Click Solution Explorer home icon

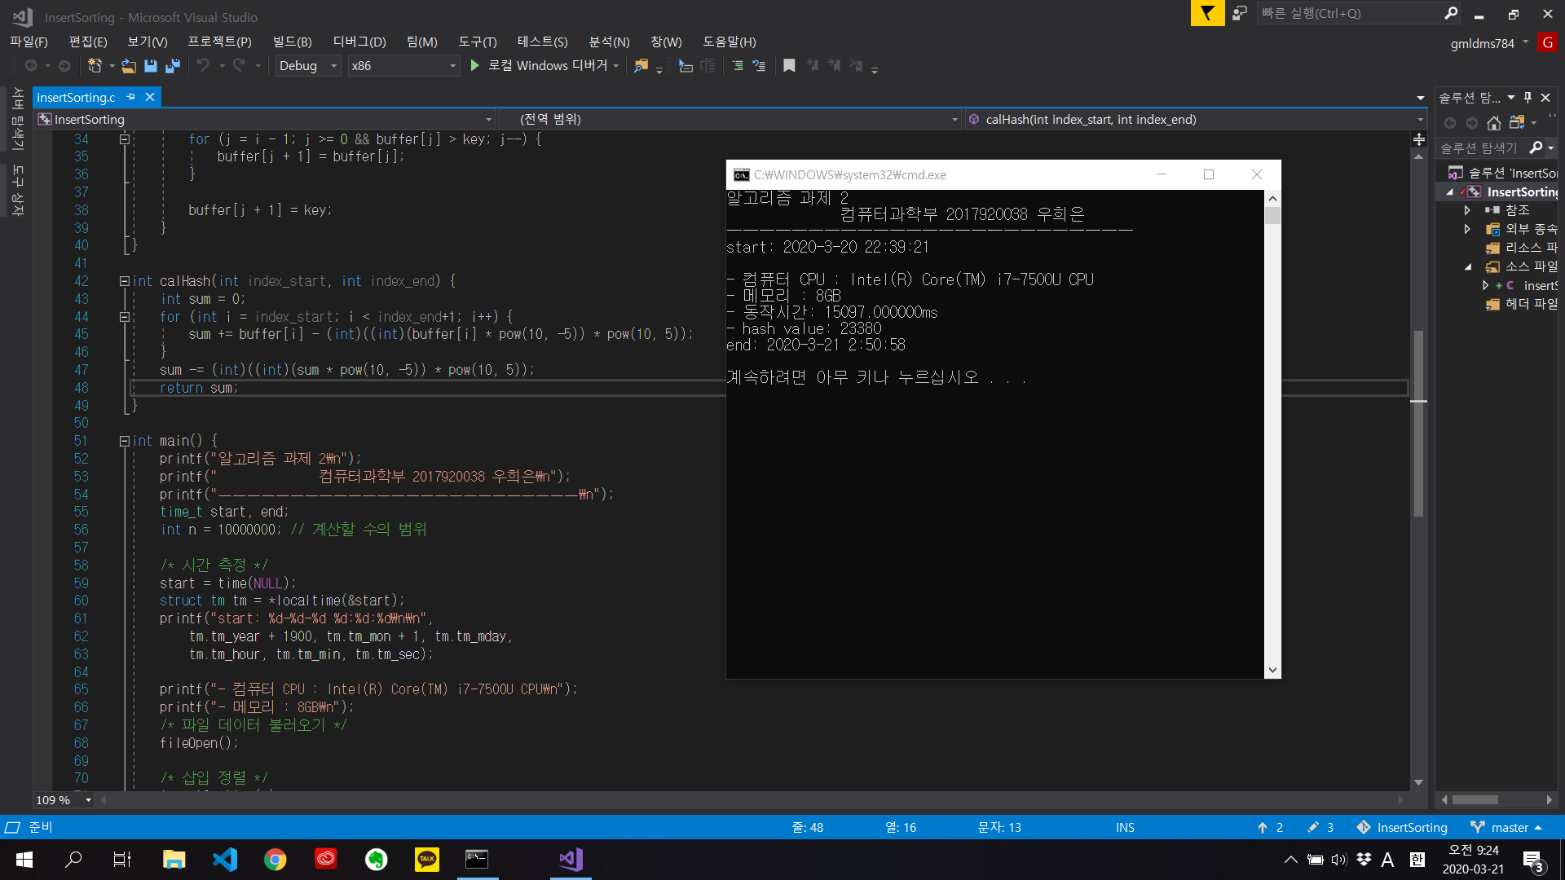click(1493, 123)
